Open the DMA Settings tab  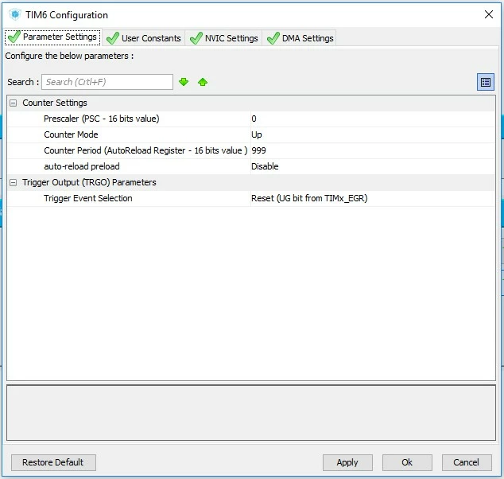[x=300, y=38]
